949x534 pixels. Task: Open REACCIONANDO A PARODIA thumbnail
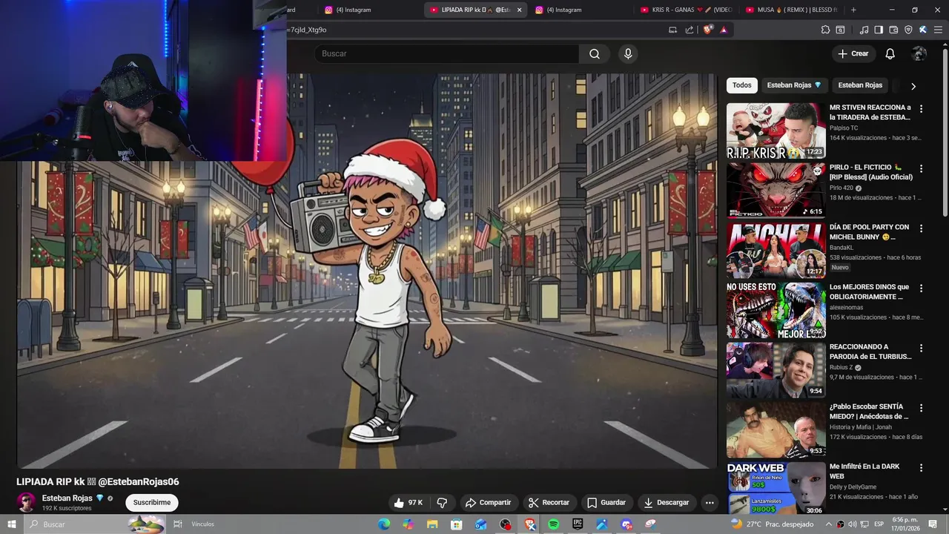[776, 370]
